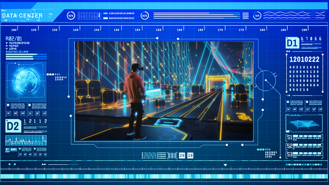Open the 3D wireframe mesh panel

304,124
